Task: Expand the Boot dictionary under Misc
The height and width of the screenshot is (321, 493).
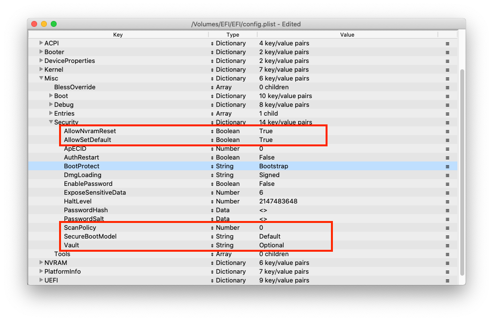Action: [x=51, y=96]
